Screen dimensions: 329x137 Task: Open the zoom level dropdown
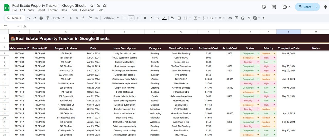pyautogui.click(x=58, y=18)
